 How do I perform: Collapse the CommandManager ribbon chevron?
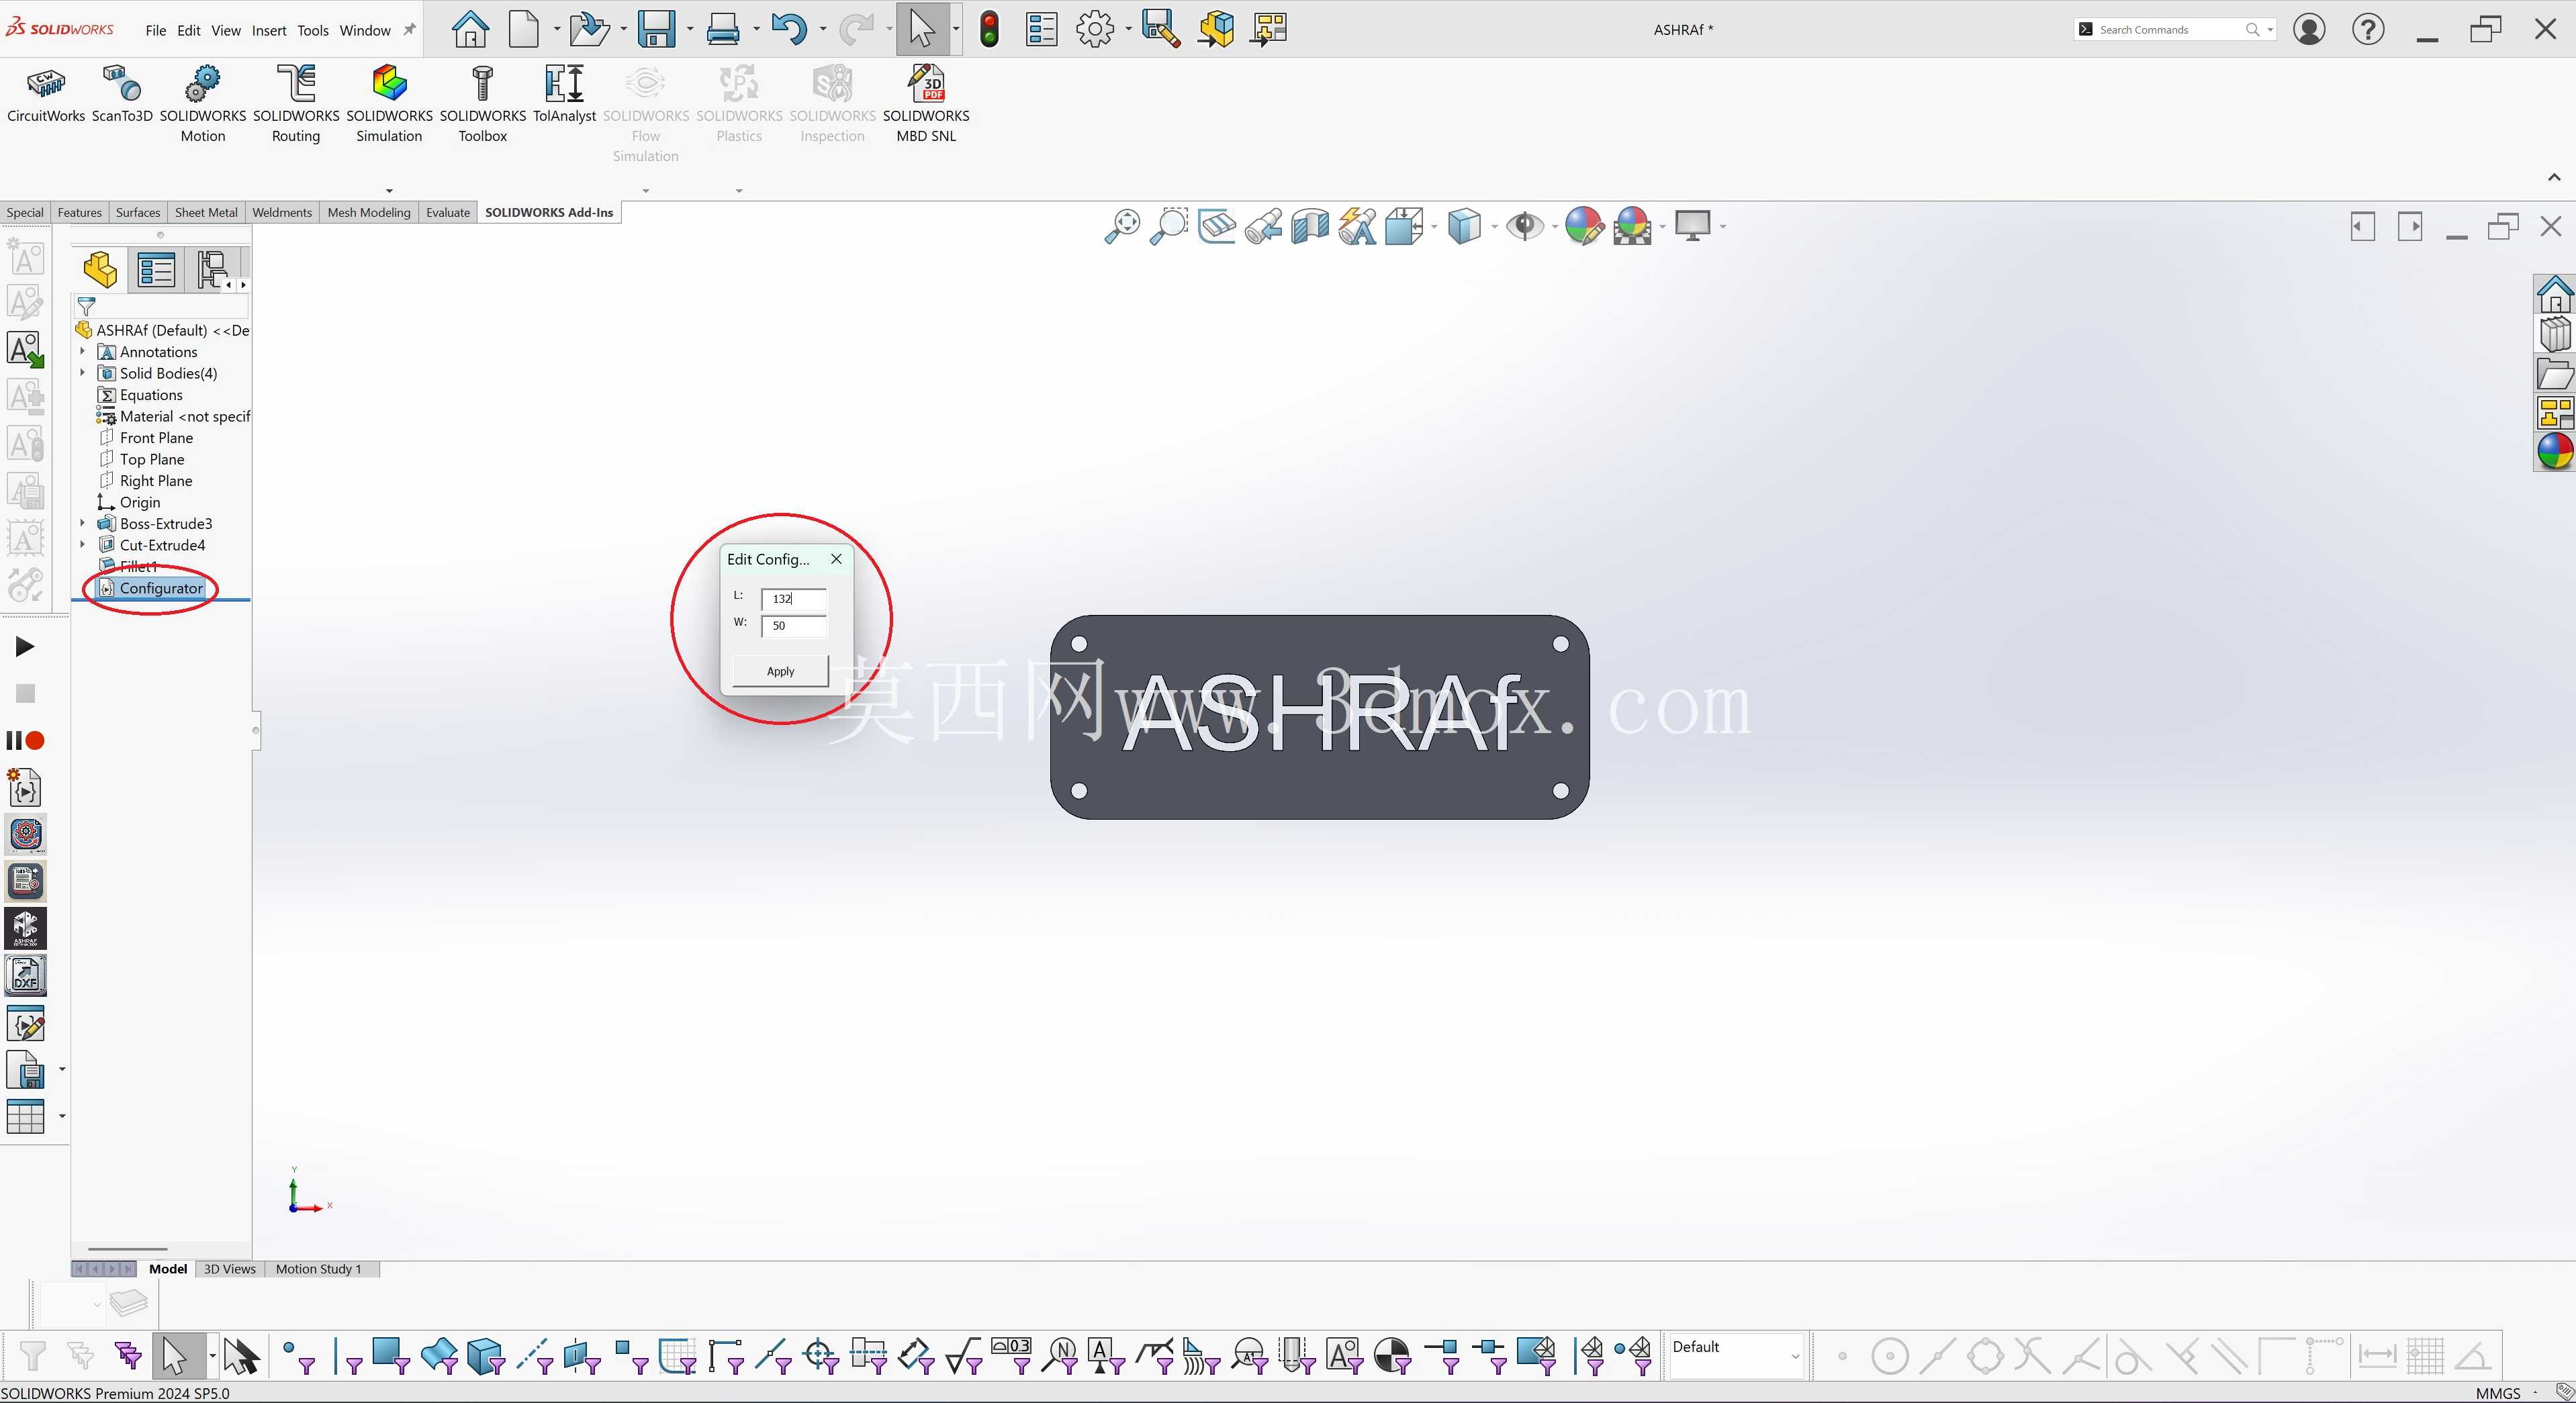point(2554,177)
